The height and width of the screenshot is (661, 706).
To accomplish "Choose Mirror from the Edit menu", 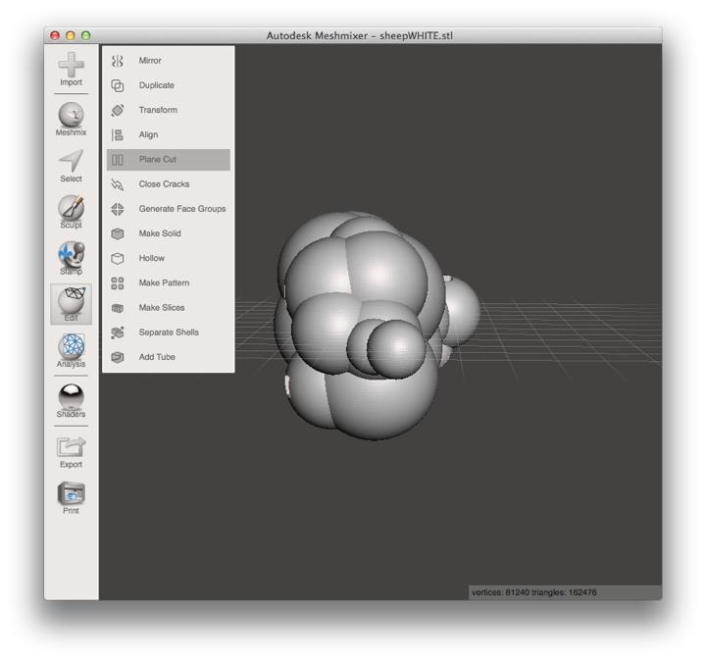I will click(150, 61).
